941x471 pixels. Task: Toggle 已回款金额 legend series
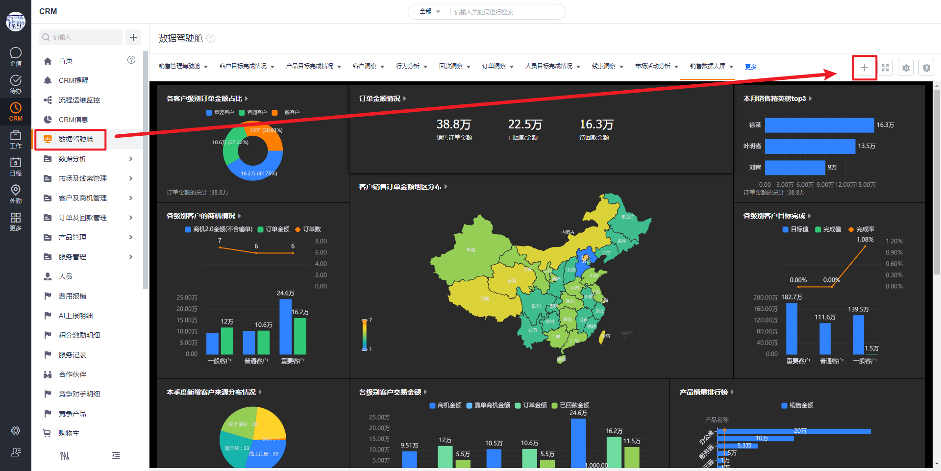pos(570,405)
